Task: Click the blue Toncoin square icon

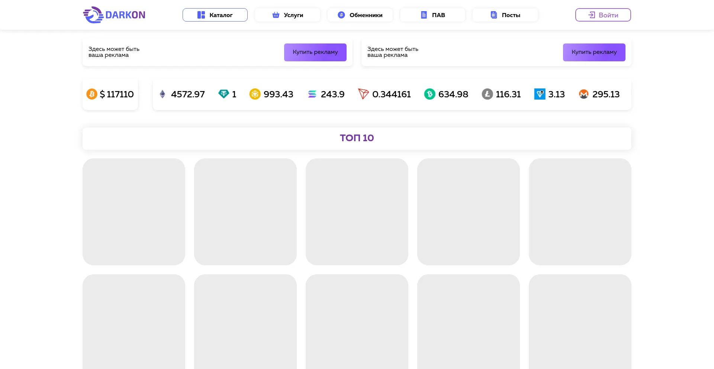Action: (x=540, y=94)
